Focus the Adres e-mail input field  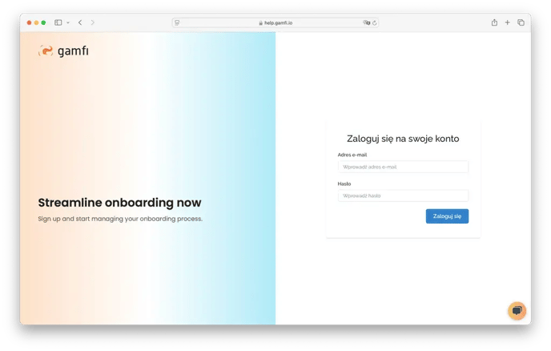point(403,167)
